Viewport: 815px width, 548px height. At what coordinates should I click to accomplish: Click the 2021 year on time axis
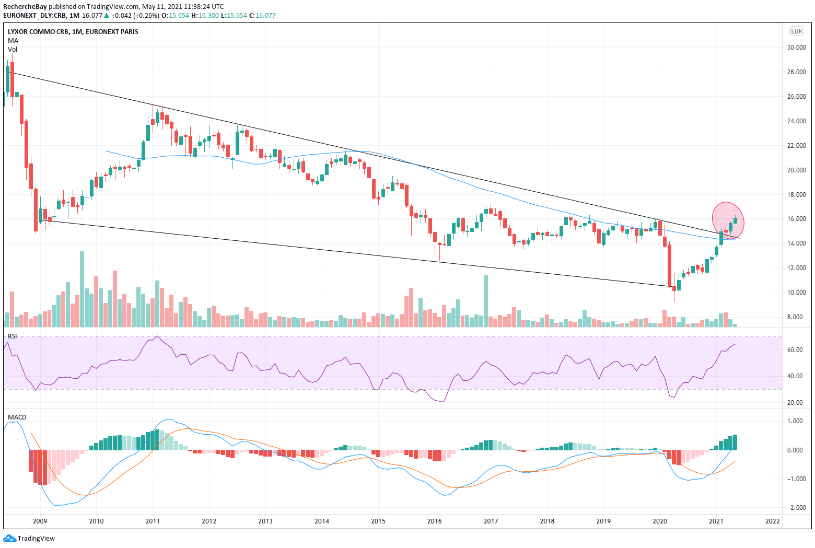coord(716,521)
